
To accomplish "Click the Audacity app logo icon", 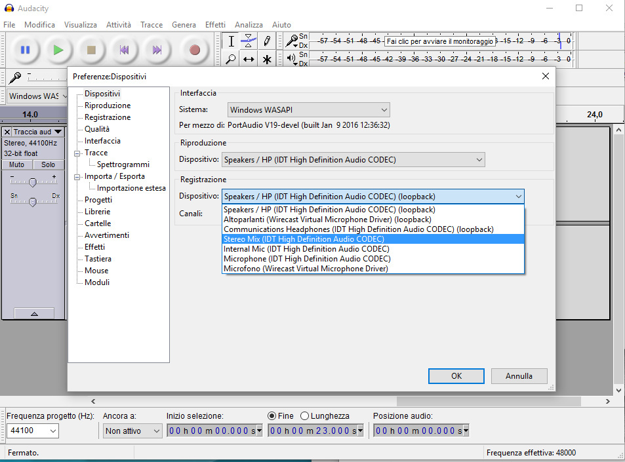I will (x=9, y=9).
